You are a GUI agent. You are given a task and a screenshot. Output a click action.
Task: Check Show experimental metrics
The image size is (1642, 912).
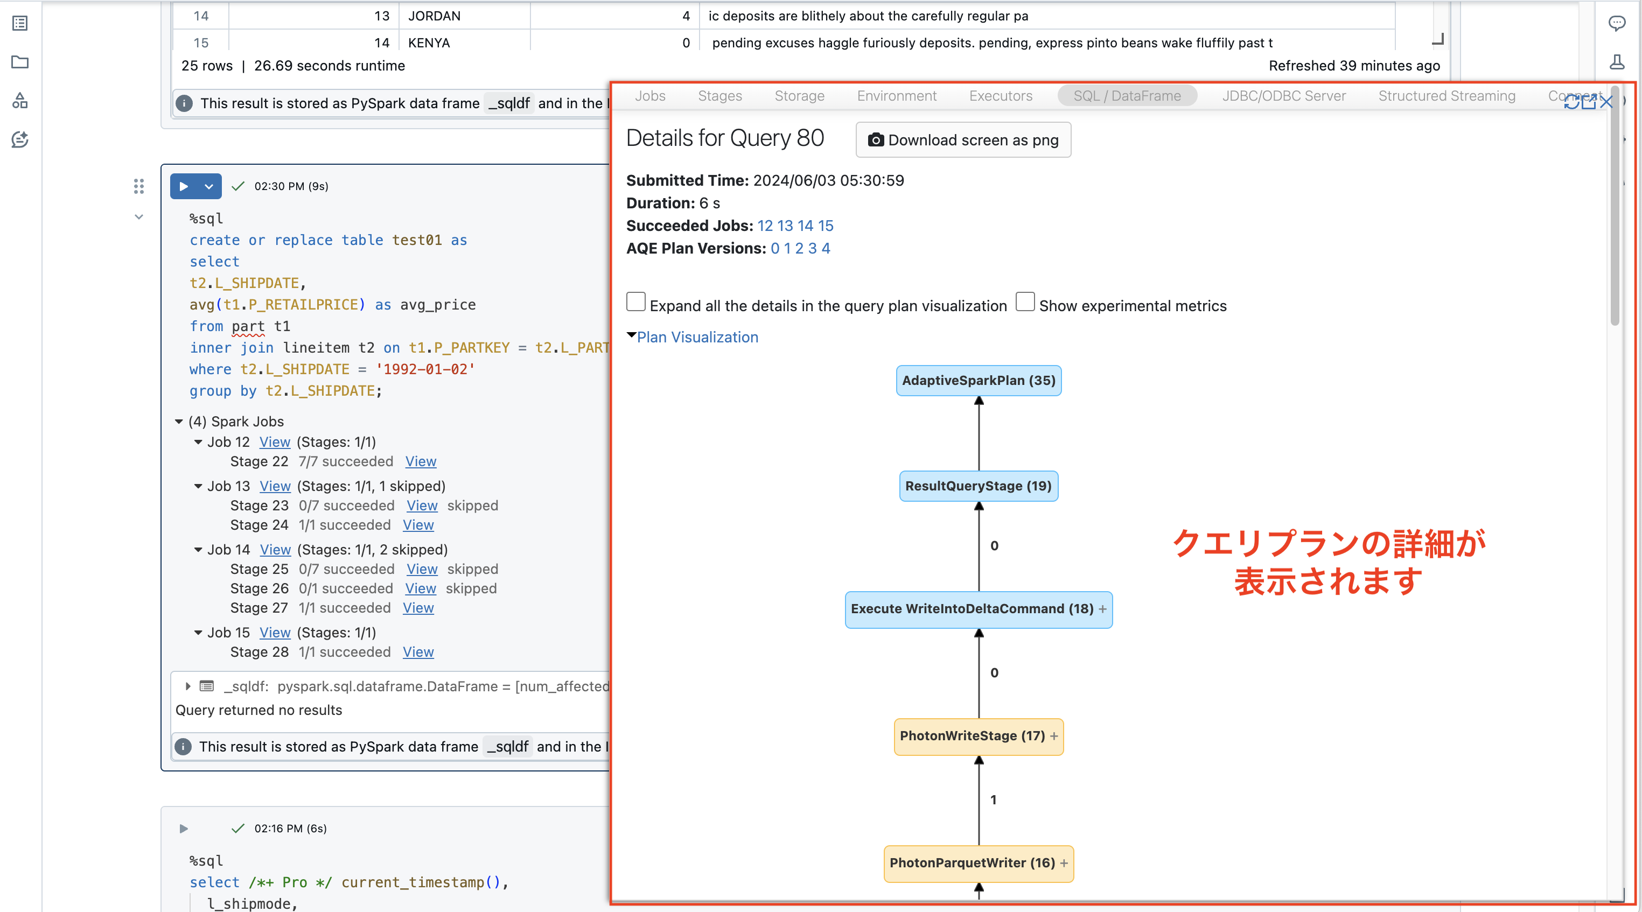click(1025, 302)
